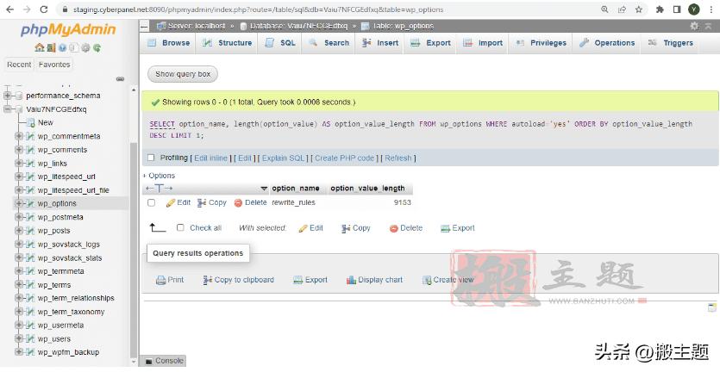Click the browser address bar URL
This screenshot has width=720, height=372.
point(258,9)
